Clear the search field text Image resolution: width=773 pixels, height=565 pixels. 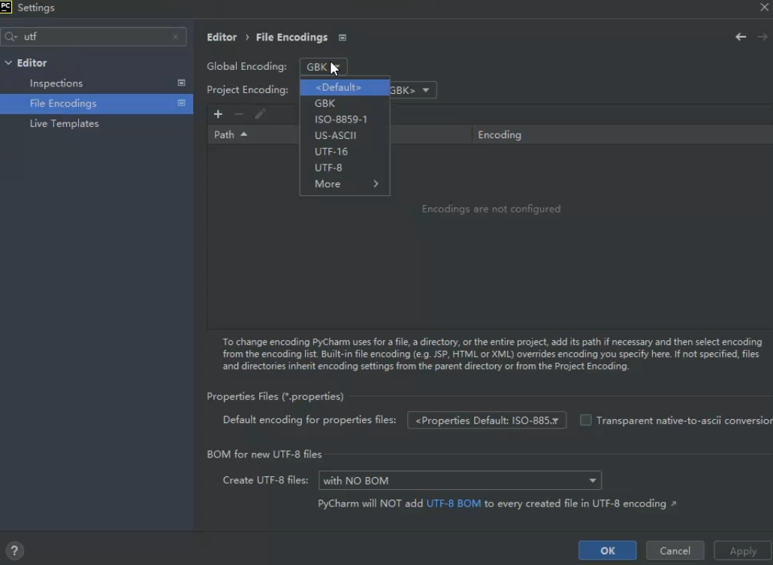point(176,37)
